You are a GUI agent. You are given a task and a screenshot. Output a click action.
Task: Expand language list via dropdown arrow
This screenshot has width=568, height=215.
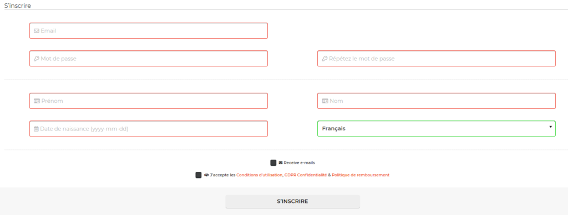550,127
